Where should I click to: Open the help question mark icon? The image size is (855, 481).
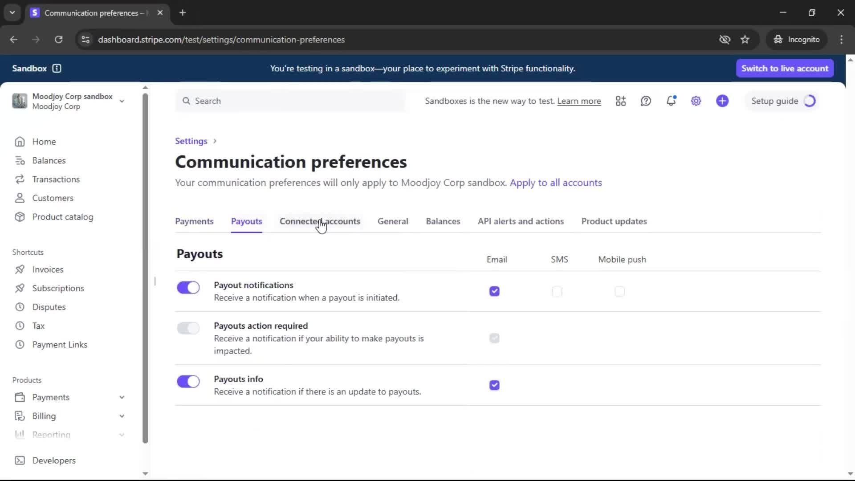(x=646, y=101)
